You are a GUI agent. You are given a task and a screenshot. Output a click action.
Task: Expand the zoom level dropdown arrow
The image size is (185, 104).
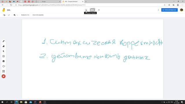[x=18, y=15]
